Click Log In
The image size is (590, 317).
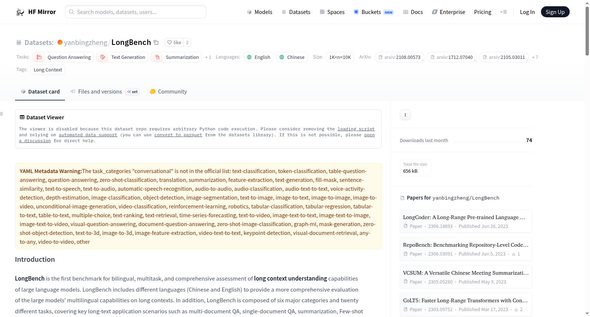tap(527, 12)
